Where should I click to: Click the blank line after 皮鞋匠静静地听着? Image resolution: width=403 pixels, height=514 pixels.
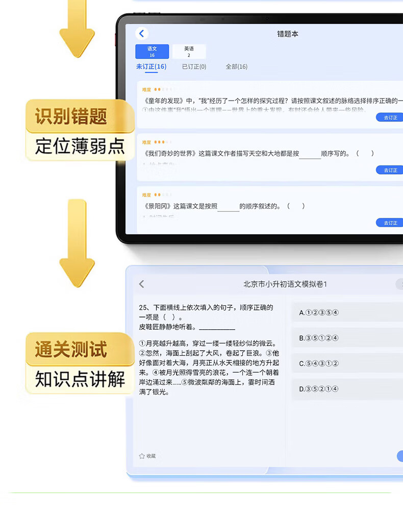217,327
